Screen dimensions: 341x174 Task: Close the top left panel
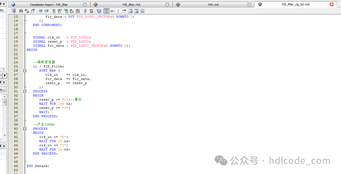point(4,4)
